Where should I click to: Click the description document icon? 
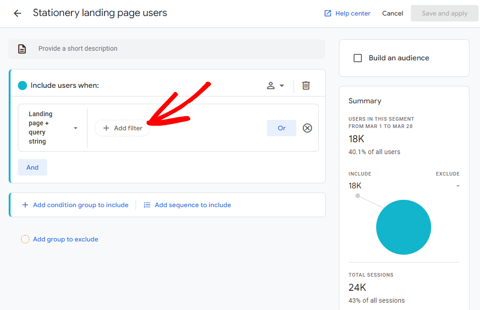pos(22,48)
